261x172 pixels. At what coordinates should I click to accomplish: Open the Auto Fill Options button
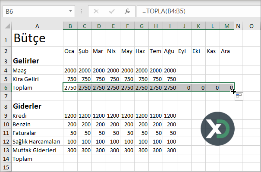(x=239, y=97)
